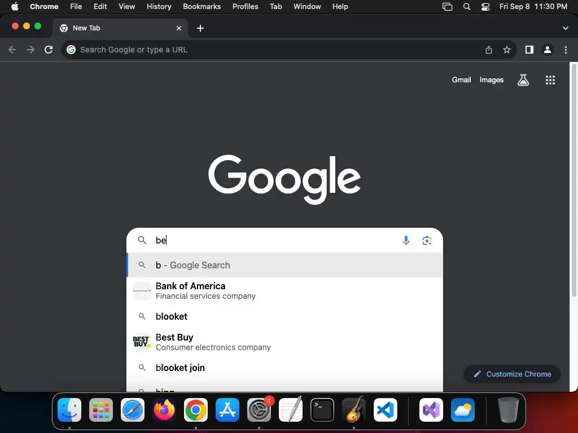Bookmark this tab with the star icon
This screenshot has width=578, height=433.
point(507,50)
